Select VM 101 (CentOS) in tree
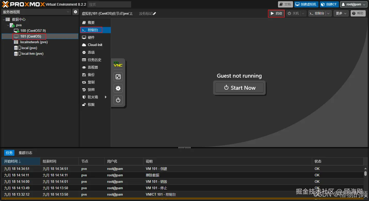This screenshot has width=369, height=201. click(31, 36)
